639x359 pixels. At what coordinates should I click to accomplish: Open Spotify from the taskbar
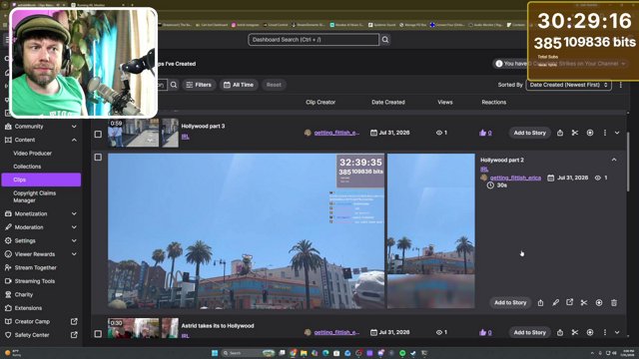click(402, 353)
